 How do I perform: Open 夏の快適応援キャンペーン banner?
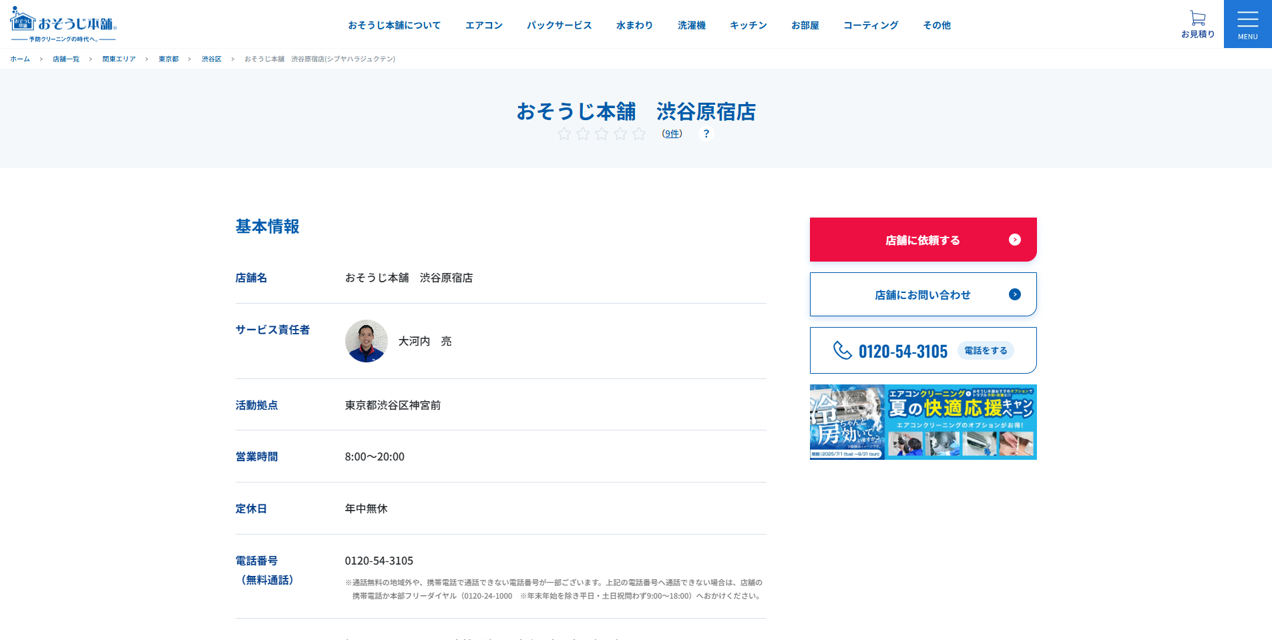pyautogui.click(x=923, y=422)
